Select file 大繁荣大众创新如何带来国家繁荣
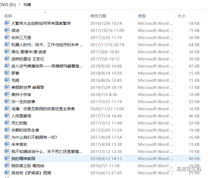The width and height of the screenshot is (208, 178). (41, 23)
